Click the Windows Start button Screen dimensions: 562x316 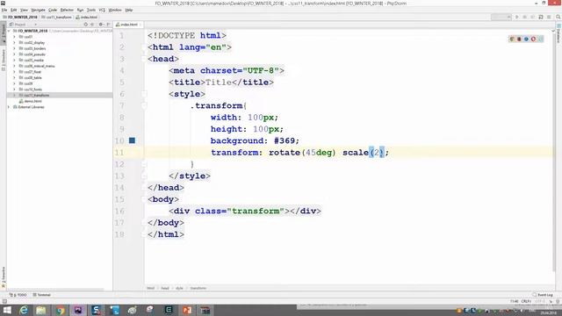(x=7, y=310)
